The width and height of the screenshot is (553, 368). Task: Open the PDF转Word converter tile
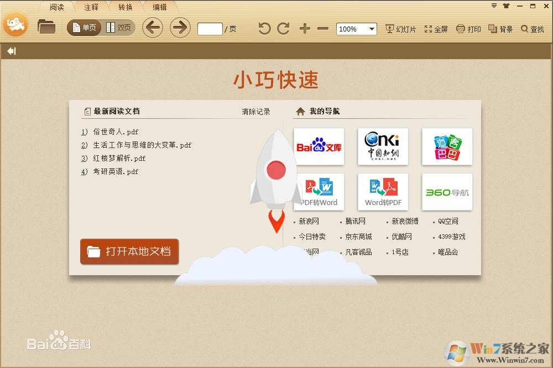(319, 192)
